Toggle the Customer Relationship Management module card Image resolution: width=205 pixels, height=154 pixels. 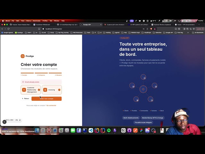click(x=31, y=90)
